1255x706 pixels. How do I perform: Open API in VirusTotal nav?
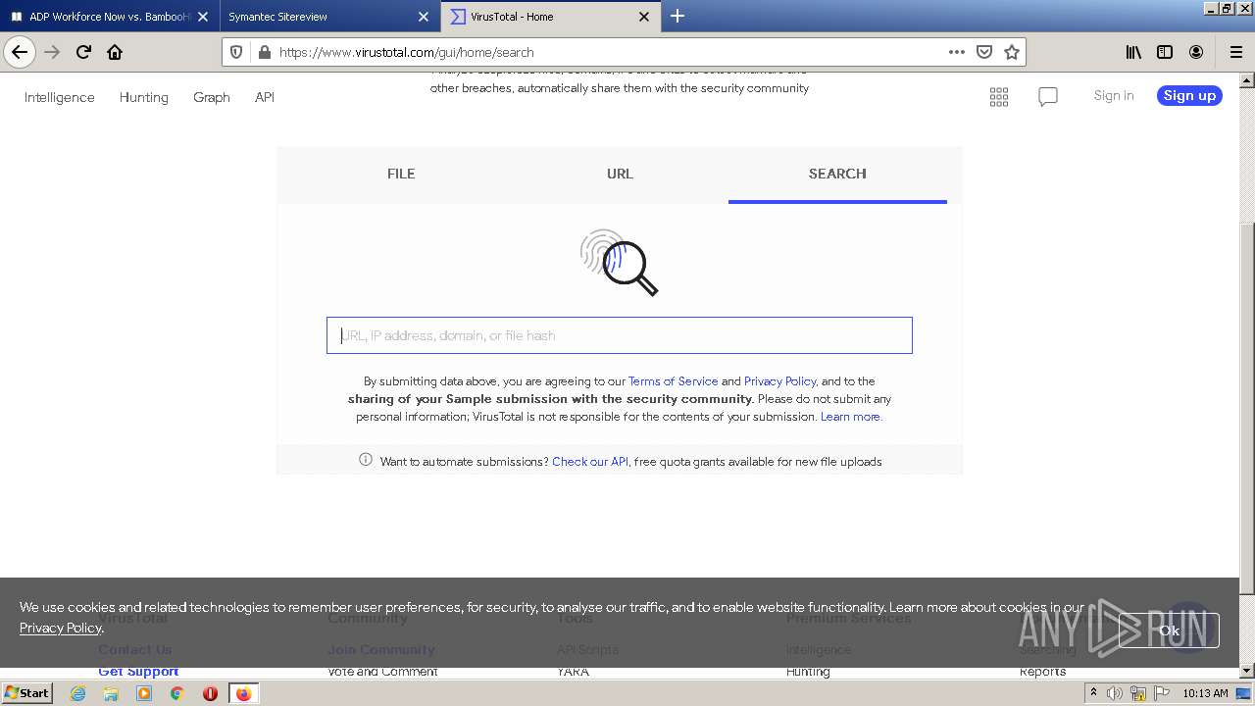265,97
